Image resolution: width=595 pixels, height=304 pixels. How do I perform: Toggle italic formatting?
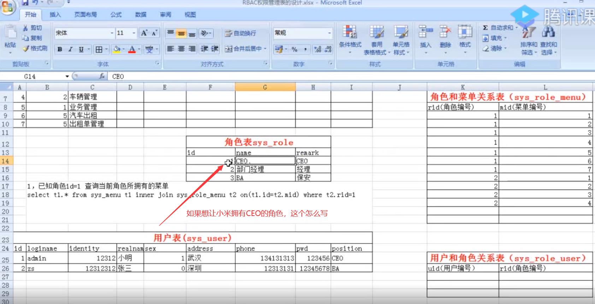click(x=70, y=49)
